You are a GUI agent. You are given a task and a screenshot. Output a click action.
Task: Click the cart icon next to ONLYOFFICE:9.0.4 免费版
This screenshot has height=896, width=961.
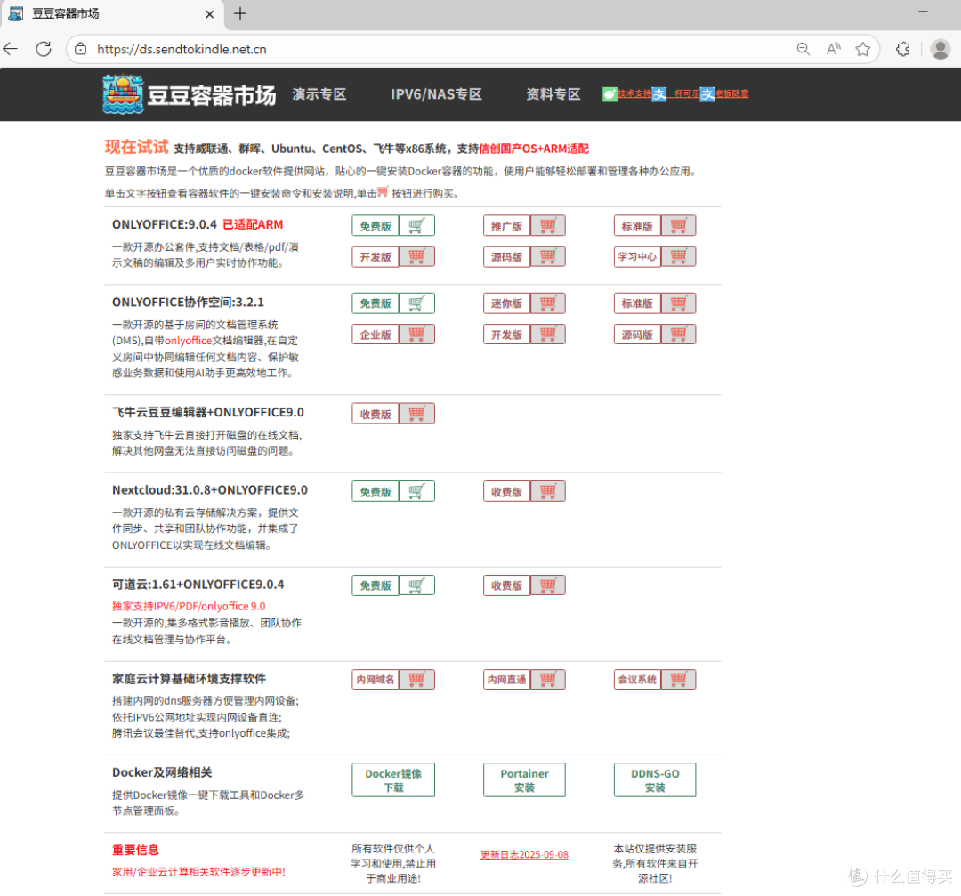click(x=416, y=225)
